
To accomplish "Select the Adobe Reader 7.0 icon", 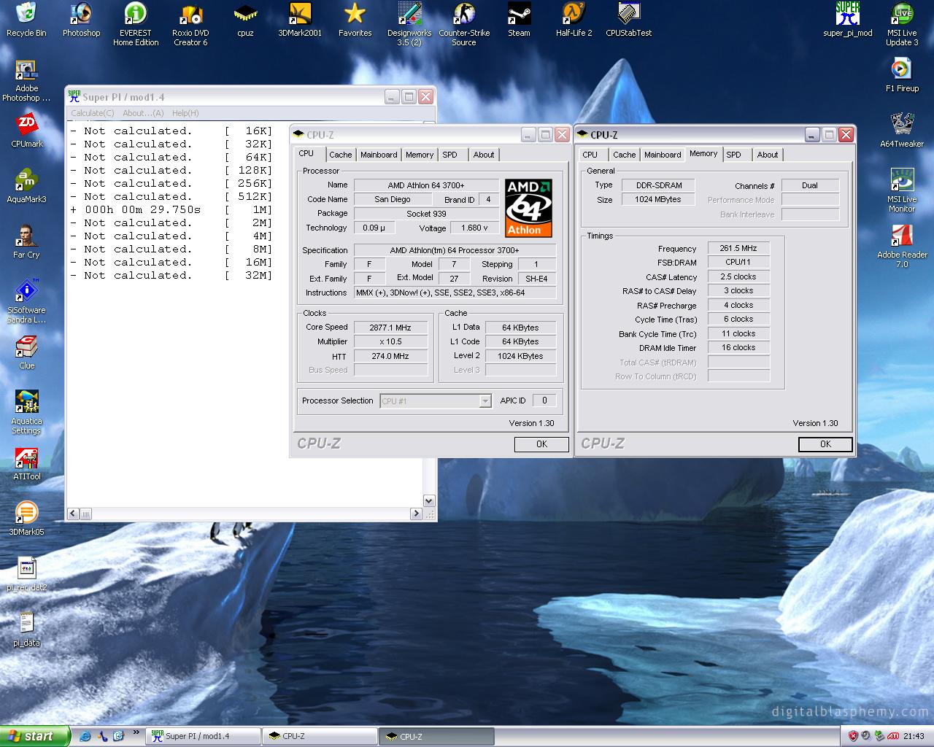I will click(902, 246).
